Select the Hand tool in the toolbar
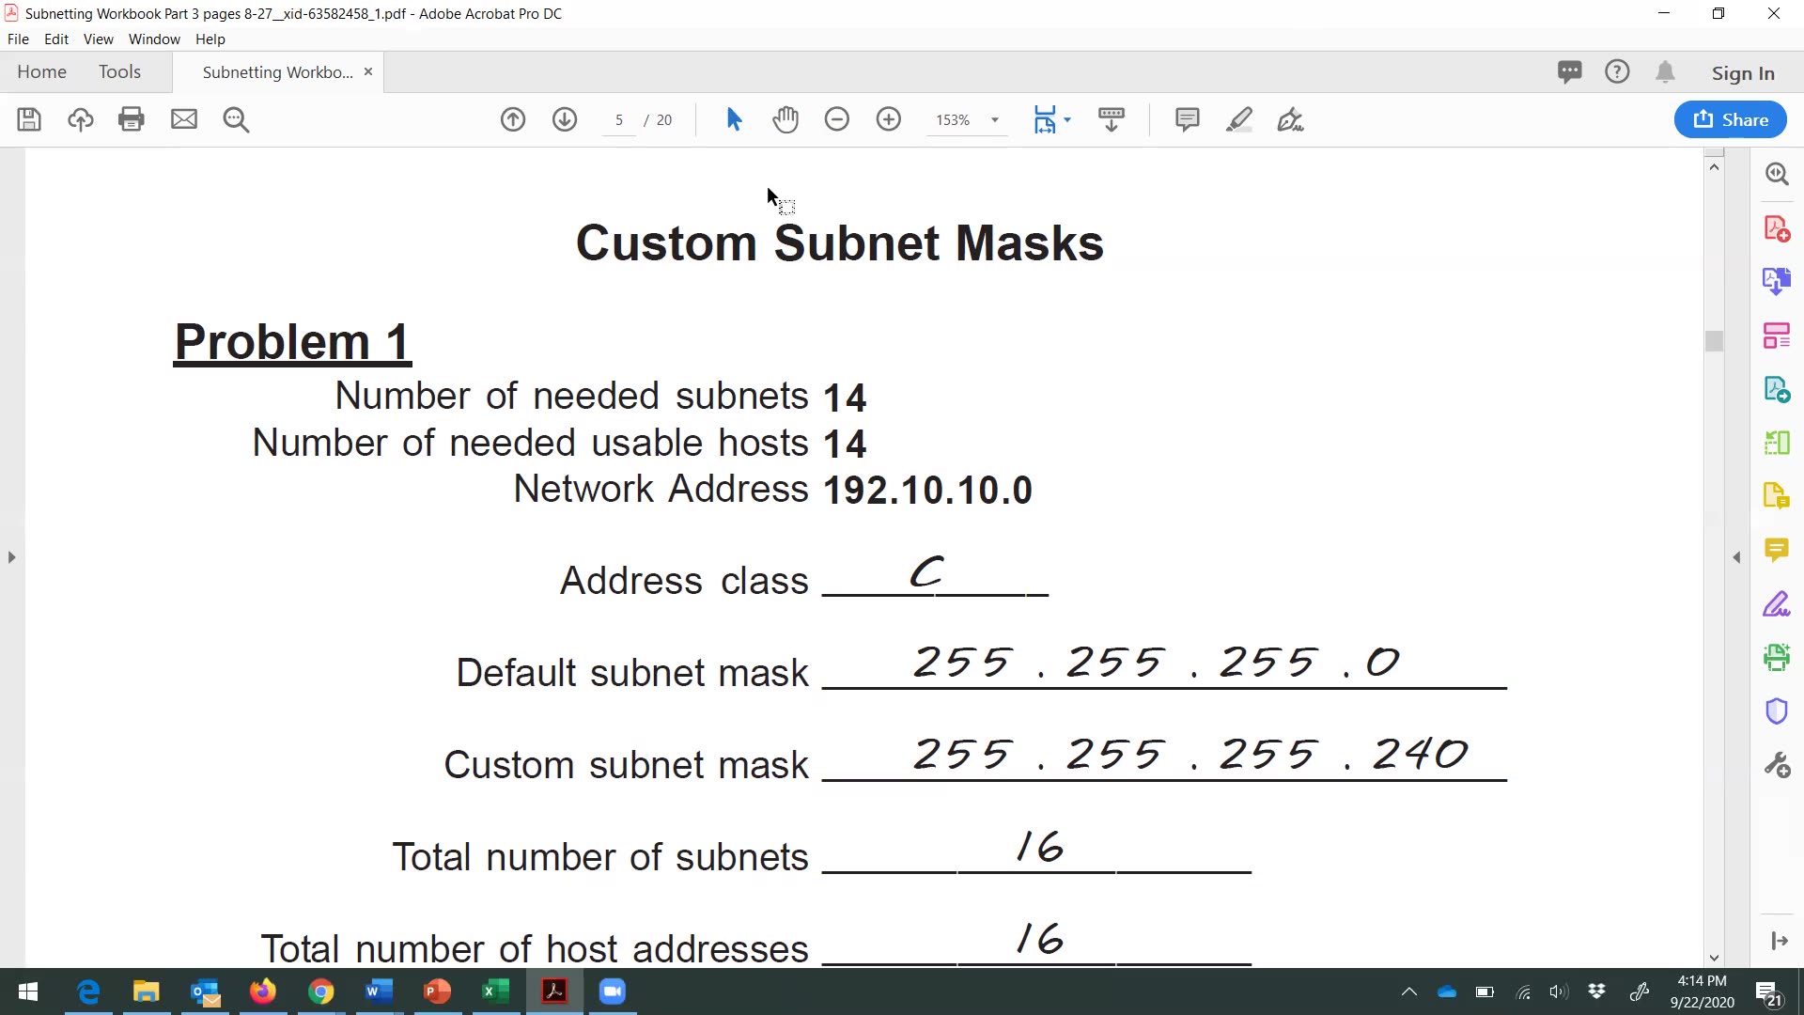Image resolution: width=1804 pixels, height=1015 pixels. [x=785, y=119]
